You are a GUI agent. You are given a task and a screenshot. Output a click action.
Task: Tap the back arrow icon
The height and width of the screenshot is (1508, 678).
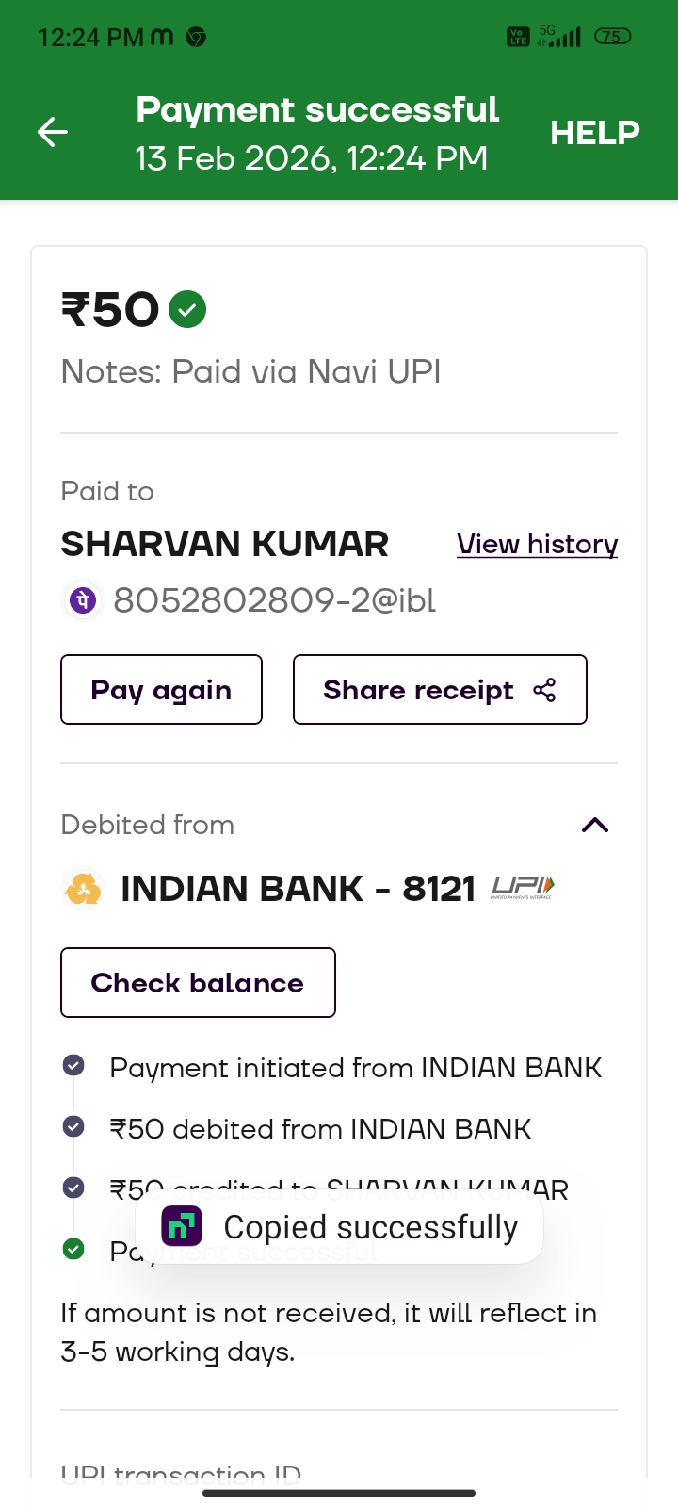pyautogui.click(x=53, y=132)
